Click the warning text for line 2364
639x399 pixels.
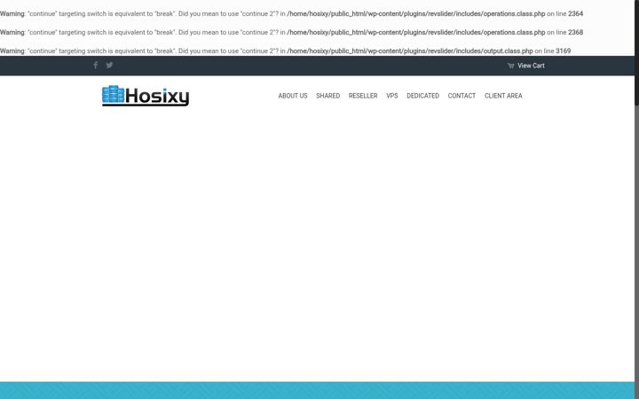291,13
